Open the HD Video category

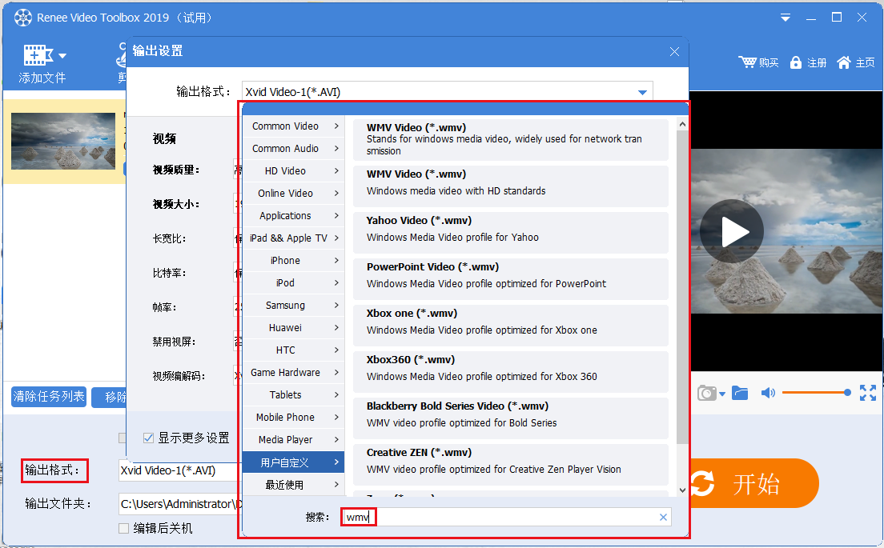[292, 170]
